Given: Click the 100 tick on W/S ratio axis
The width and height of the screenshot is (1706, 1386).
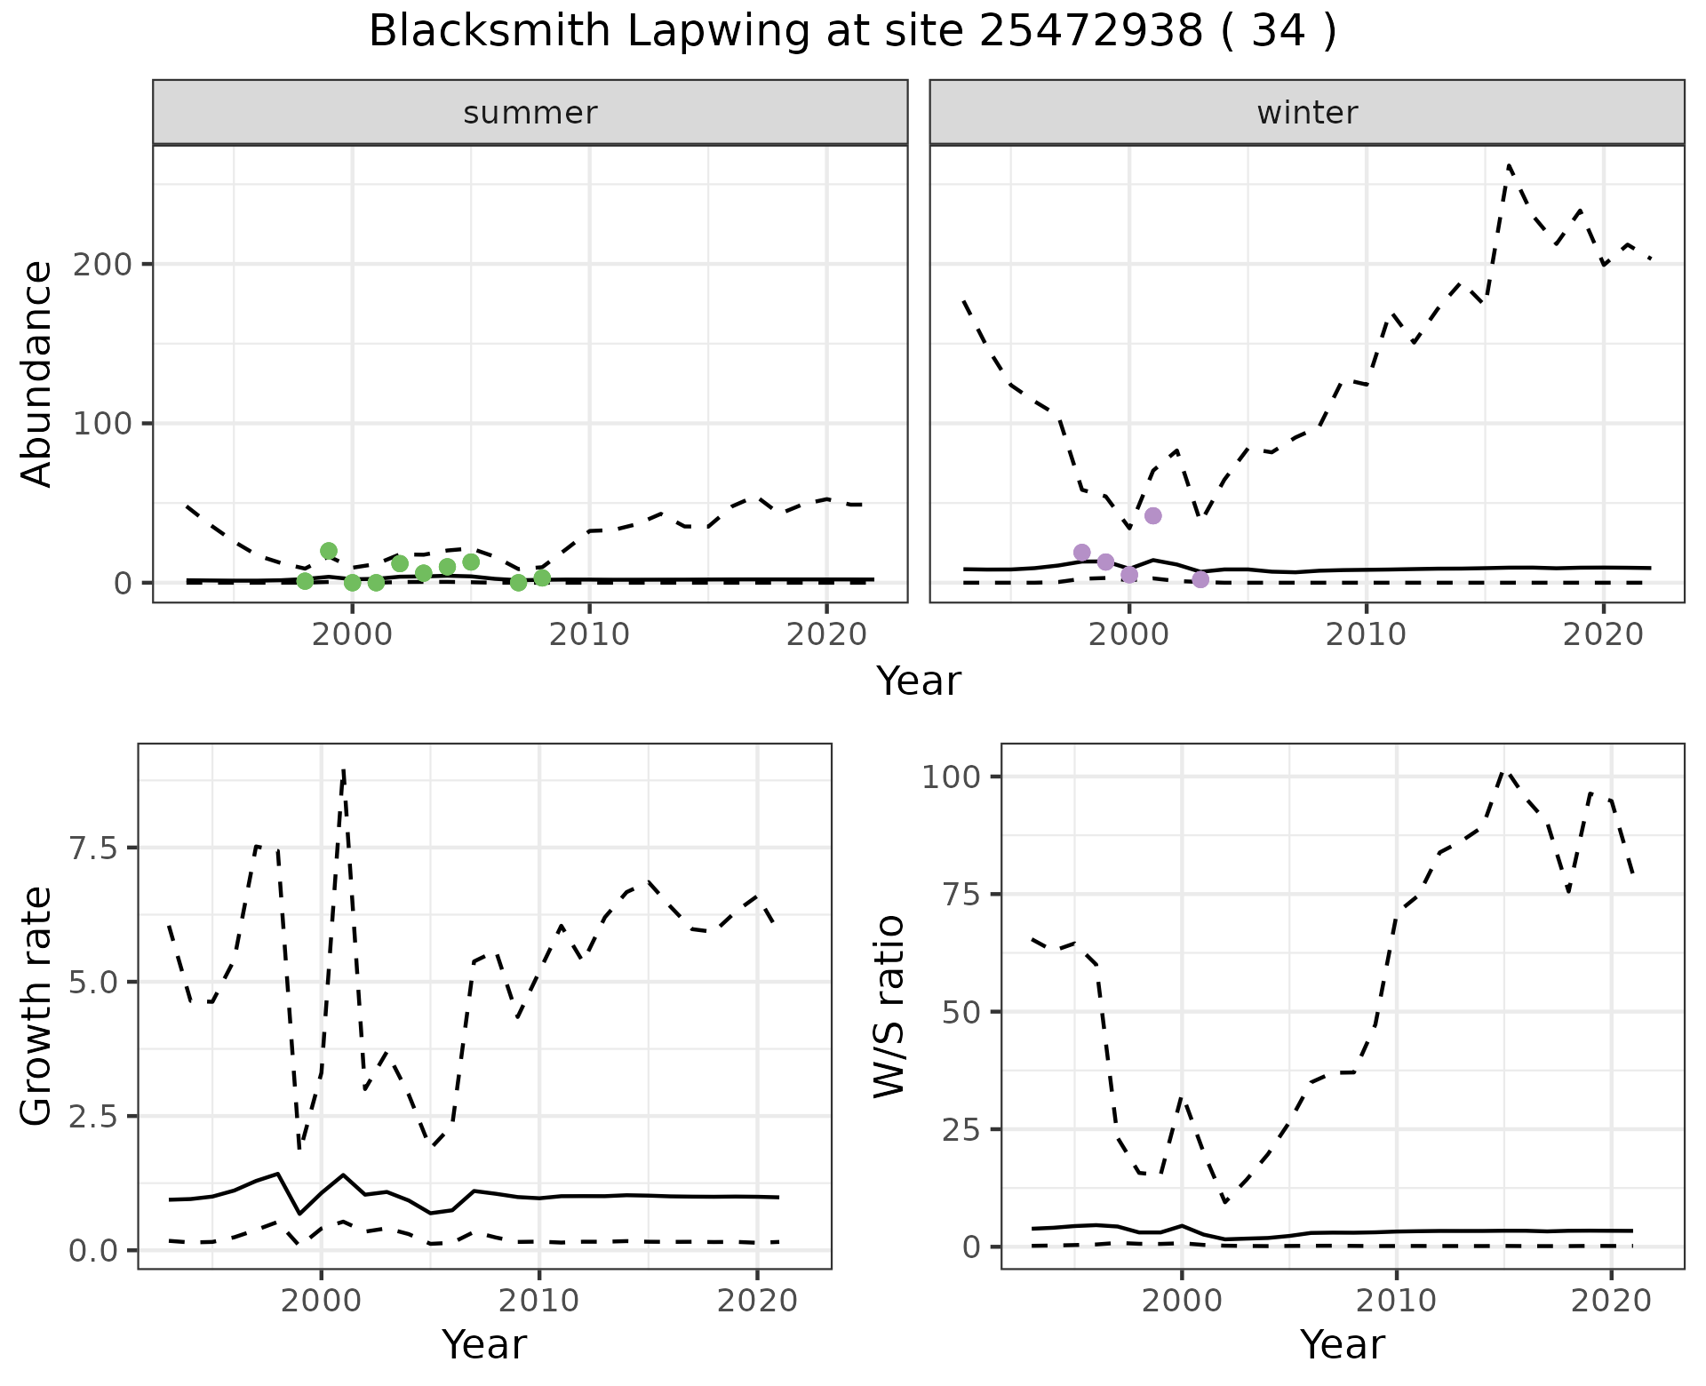Looking at the screenshot, I should 951,777.
